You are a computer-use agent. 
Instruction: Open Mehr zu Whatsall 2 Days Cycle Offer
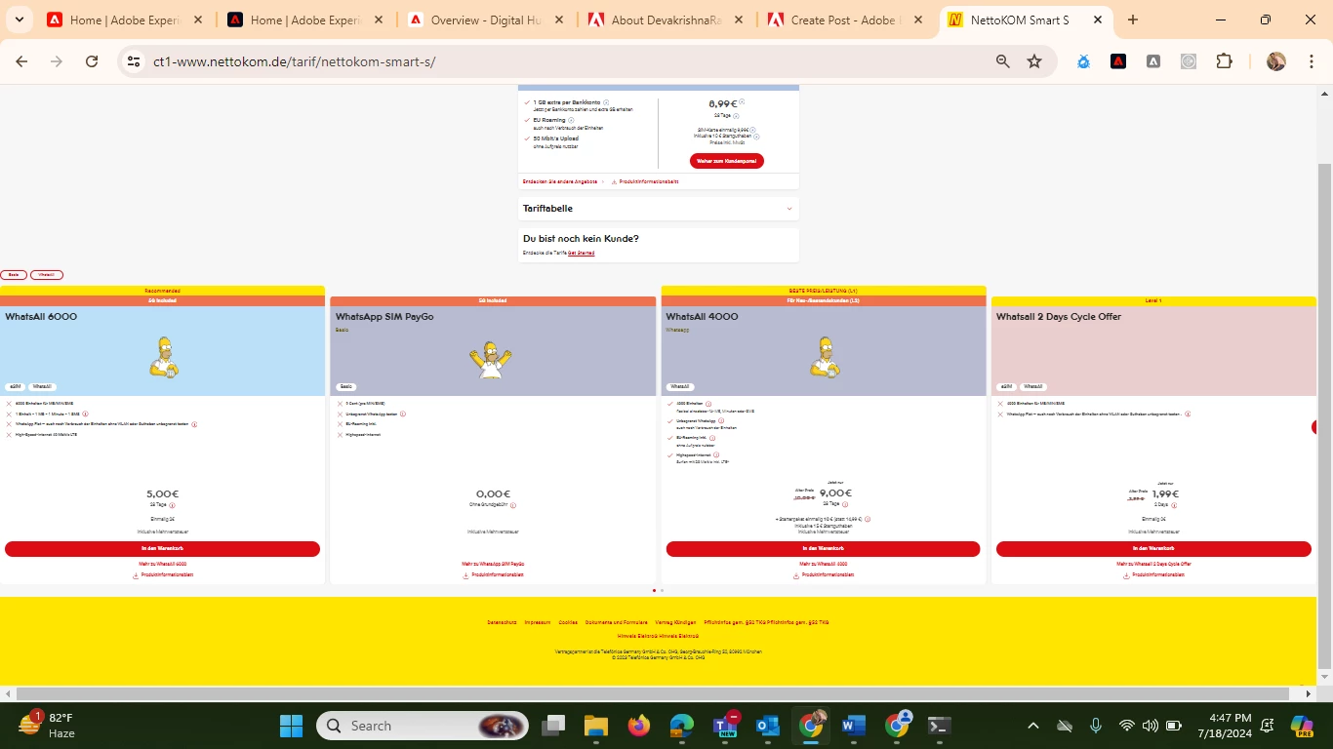1153,564
